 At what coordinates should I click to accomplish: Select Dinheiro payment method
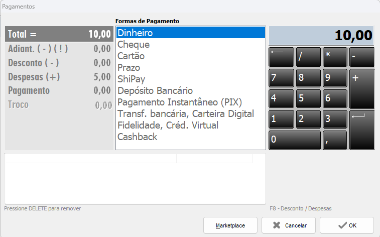pyautogui.click(x=135, y=33)
